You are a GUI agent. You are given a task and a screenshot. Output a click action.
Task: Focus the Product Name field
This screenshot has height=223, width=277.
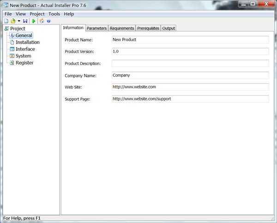point(190,40)
